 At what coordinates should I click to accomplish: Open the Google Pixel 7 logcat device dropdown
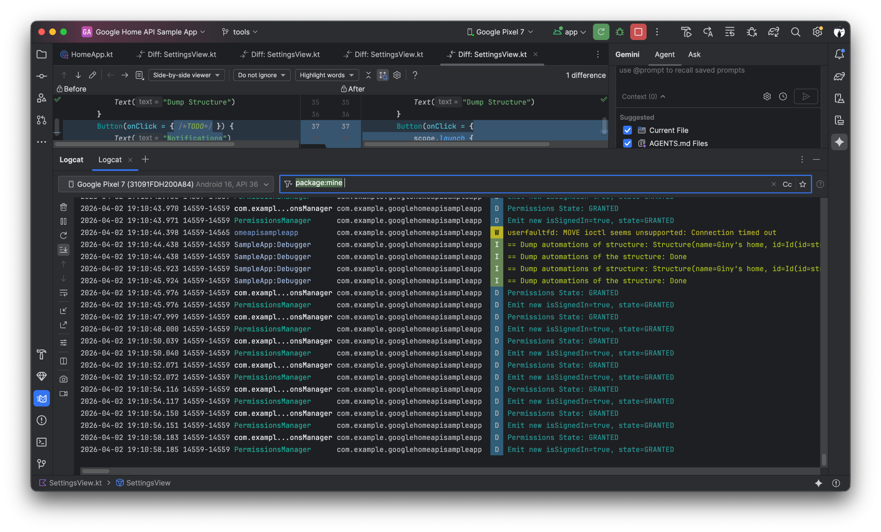coord(166,184)
